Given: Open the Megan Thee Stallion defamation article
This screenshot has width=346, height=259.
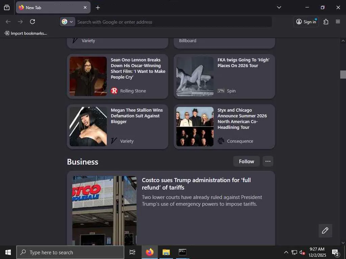Looking at the screenshot, I should (x=137, y=116).
